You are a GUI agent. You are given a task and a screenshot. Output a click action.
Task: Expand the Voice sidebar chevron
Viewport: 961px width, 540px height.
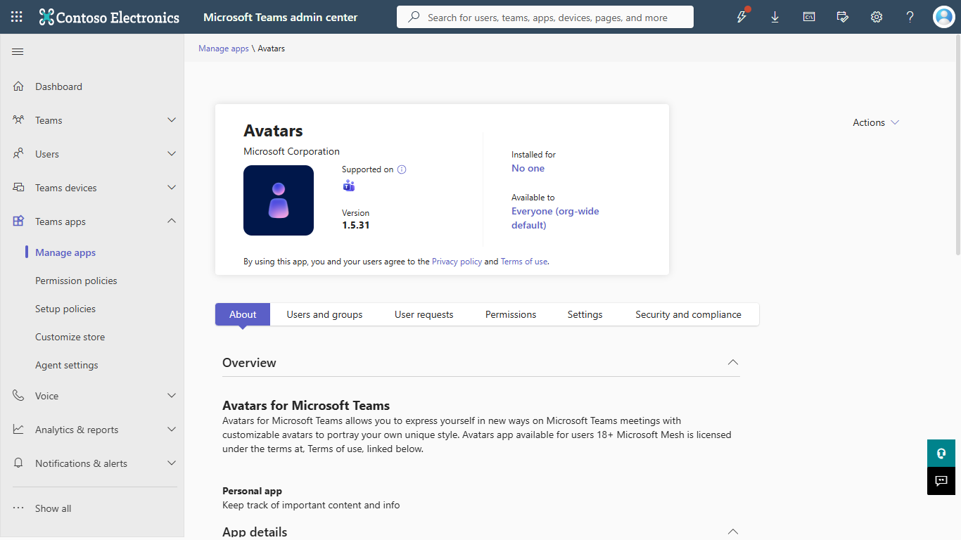(172, 396)
